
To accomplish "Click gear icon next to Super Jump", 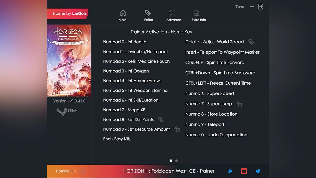I will [x=239, y=104].
